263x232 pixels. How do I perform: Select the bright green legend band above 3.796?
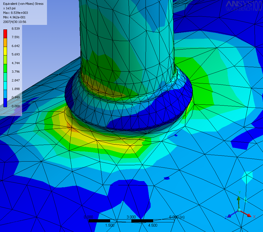point(5,68)
